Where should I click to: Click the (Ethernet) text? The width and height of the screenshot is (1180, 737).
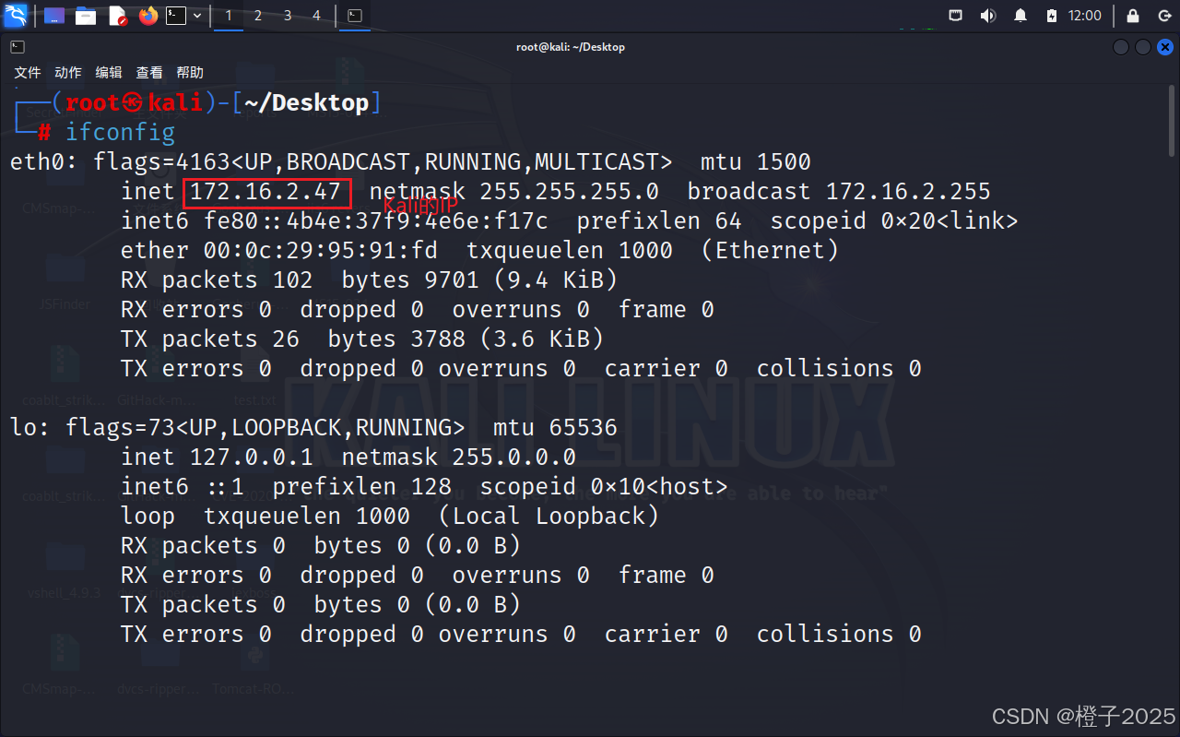(x=770, y=251)
